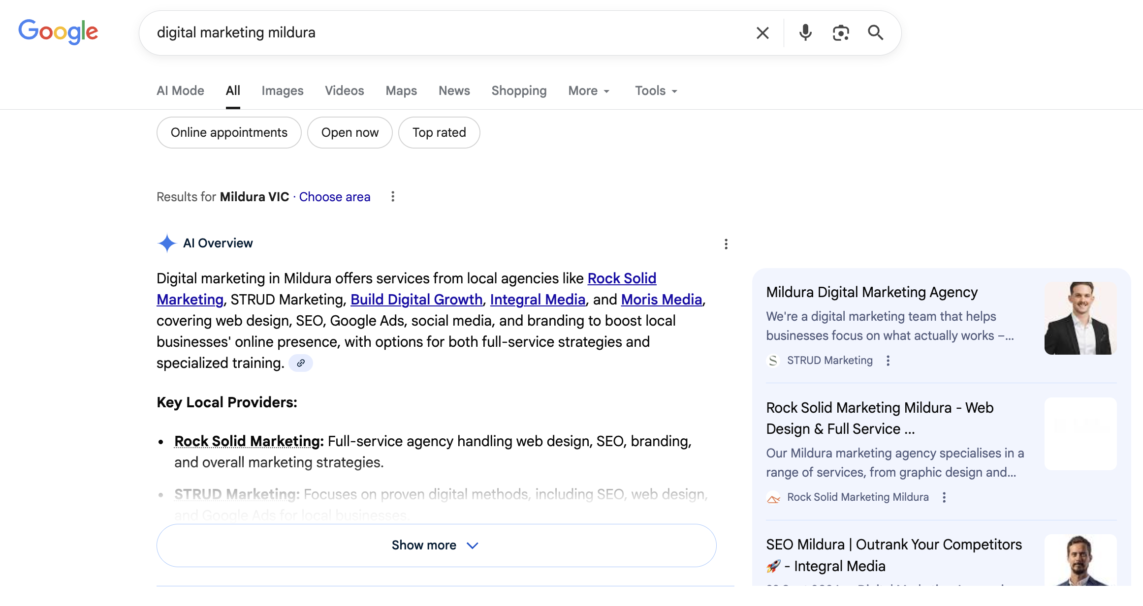This screenshot has height=606, width=1143.
Task: Open the Maps tab
Action: [401, 91]
